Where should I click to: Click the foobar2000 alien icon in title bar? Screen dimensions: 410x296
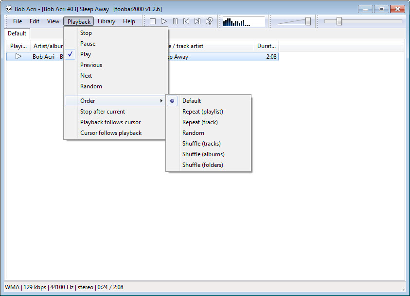coord(9,9)
